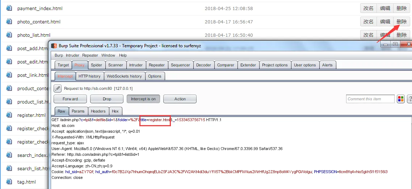The image size is (412, 189).
Task: Click the help question mark icon
Action: pos(409,99)
